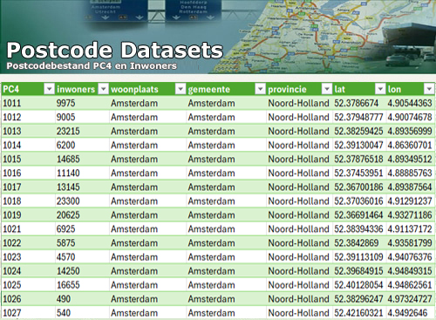
Task: Select the PC4 header label
Action: (x=11, y=89)
